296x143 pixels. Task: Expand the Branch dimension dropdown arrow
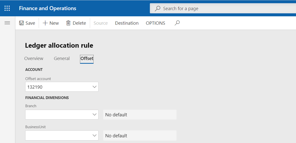pyautogui.click(x=94, y=115)
